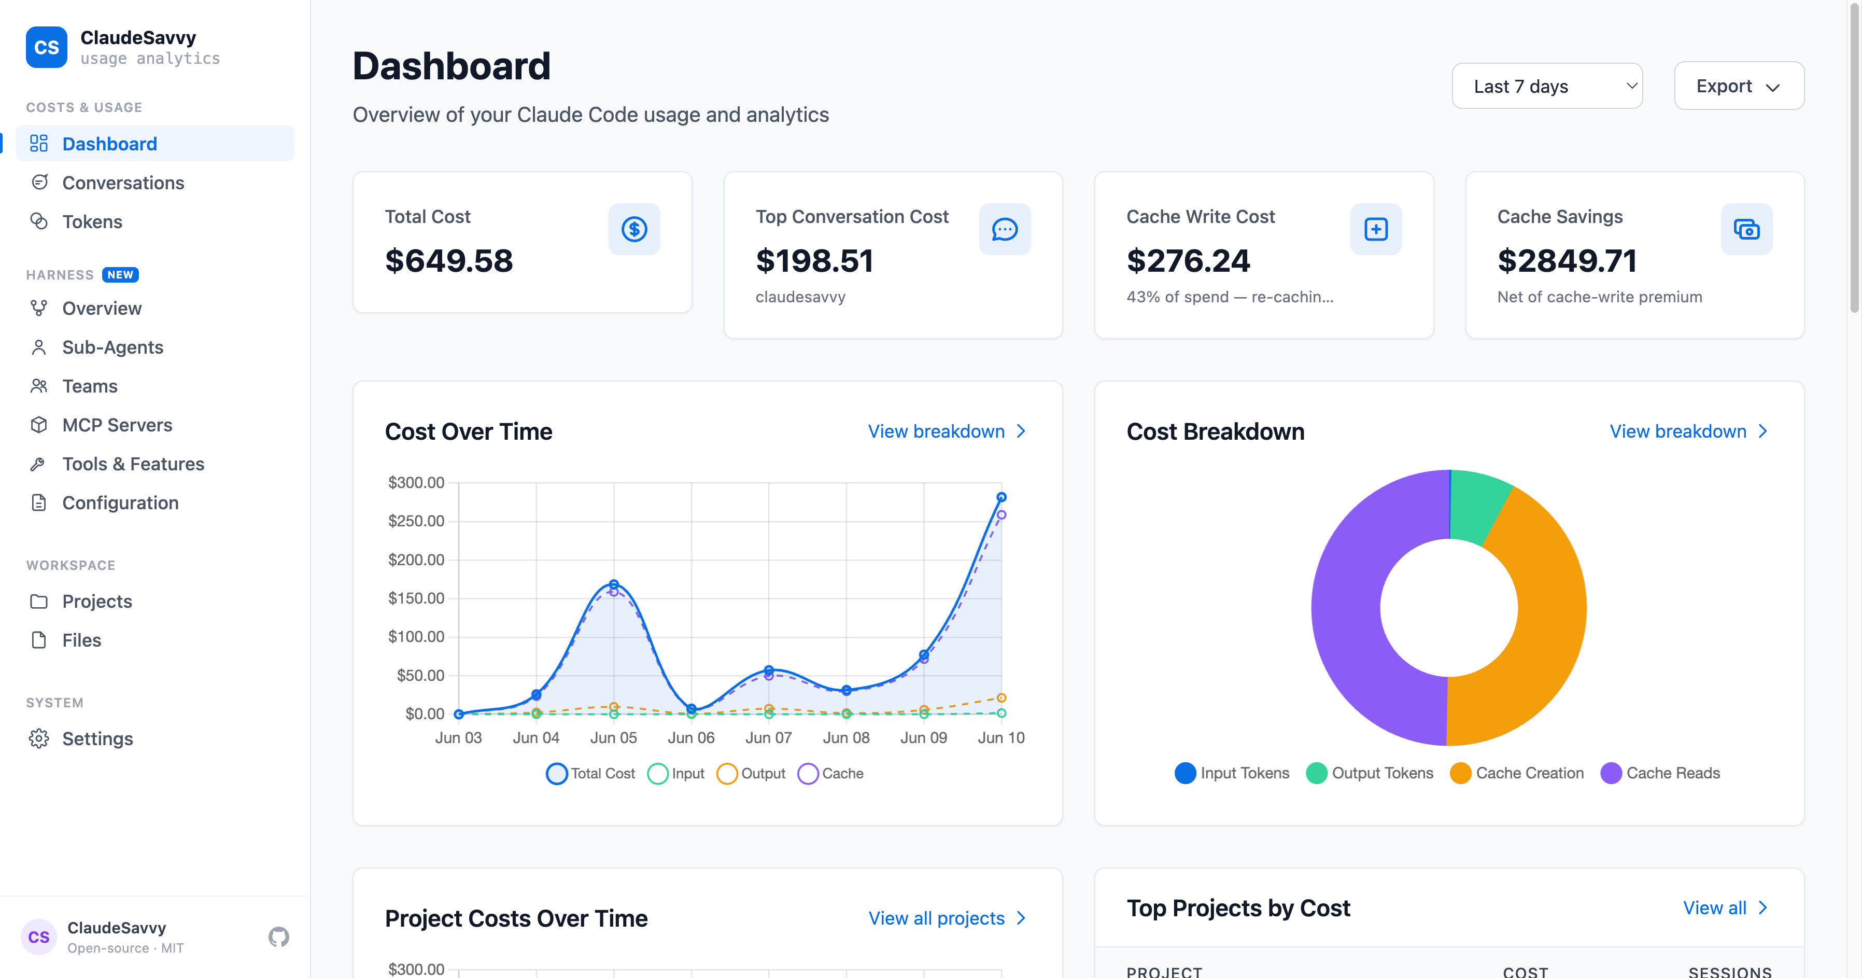Click the Files page icon
The height and width of the screenshot is (978, 1862).
point(39,640)
